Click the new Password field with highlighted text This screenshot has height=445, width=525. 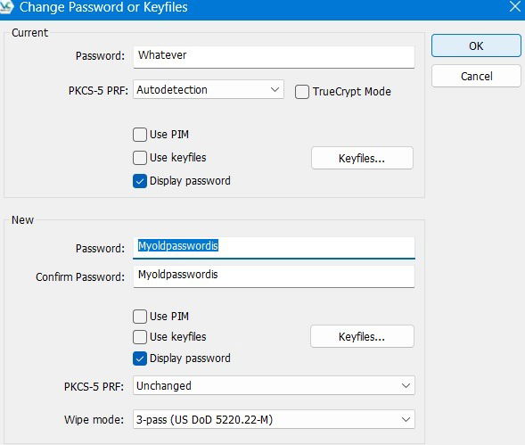point(274,248)
